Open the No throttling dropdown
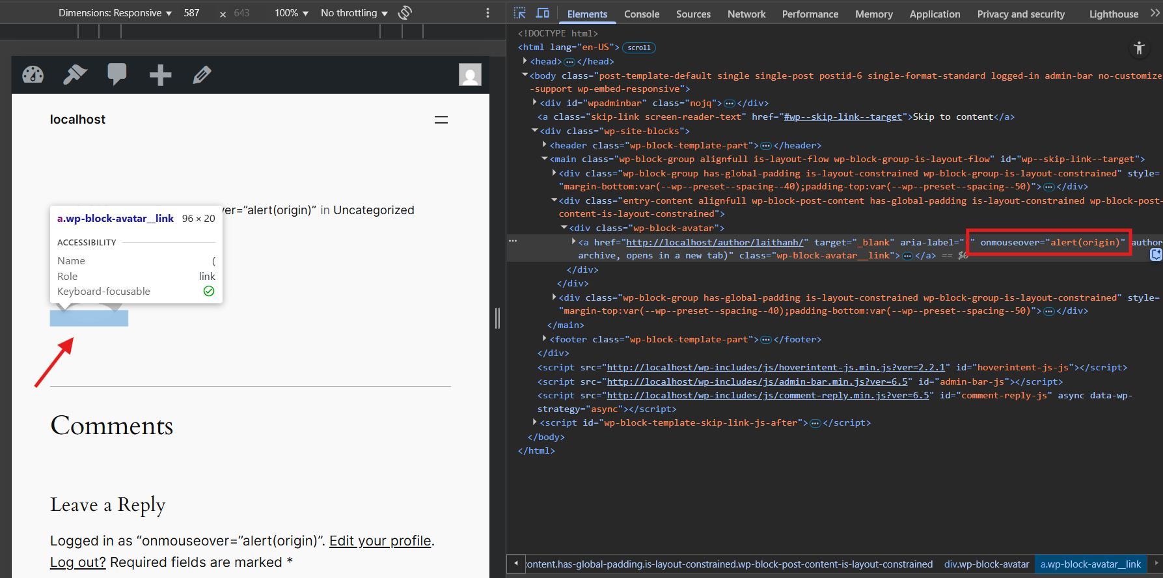Viewport: 1163px width, 578px height. (354, 13)
